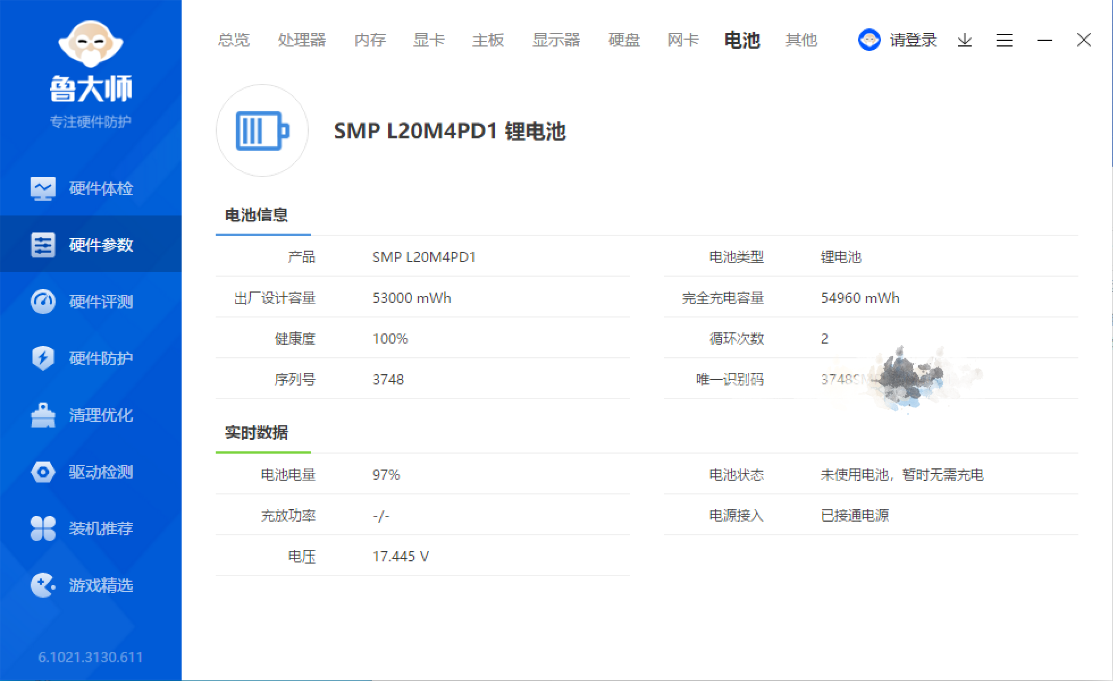Viewport: 1113px width, 681px height.
Task: Click the 完全充电容量 label
Action: 723,298
